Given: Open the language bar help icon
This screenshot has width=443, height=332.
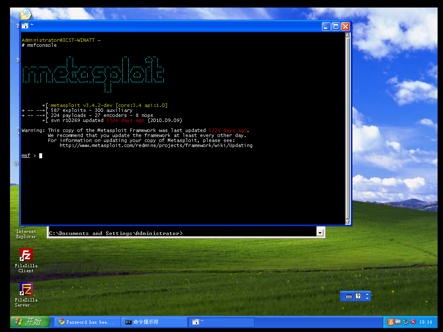Looking at the screenshot, I should click(x=358, y=296).
